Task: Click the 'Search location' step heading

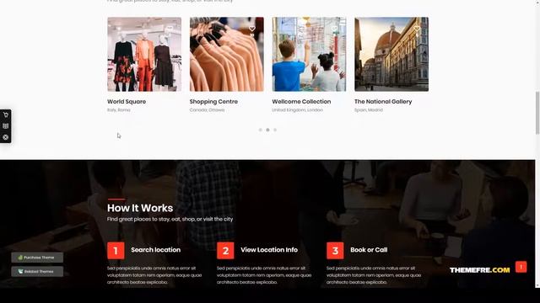Action: point(155,250)
